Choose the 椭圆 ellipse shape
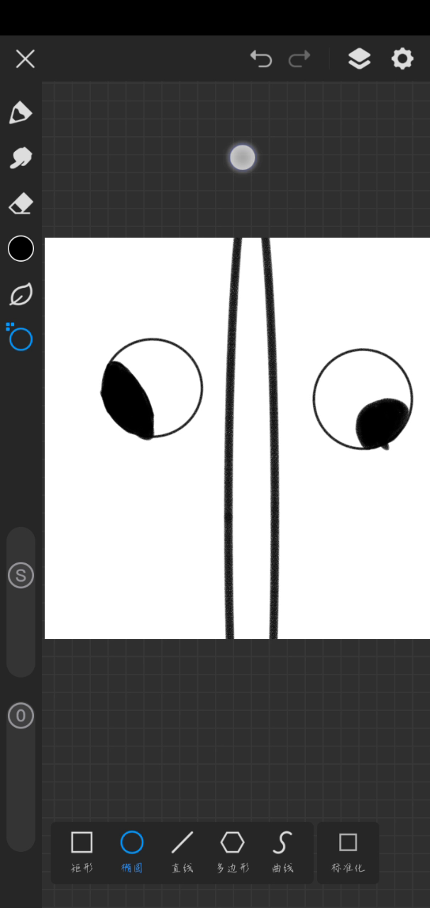Viewport: 430px width, 908px height. [132, 851]
